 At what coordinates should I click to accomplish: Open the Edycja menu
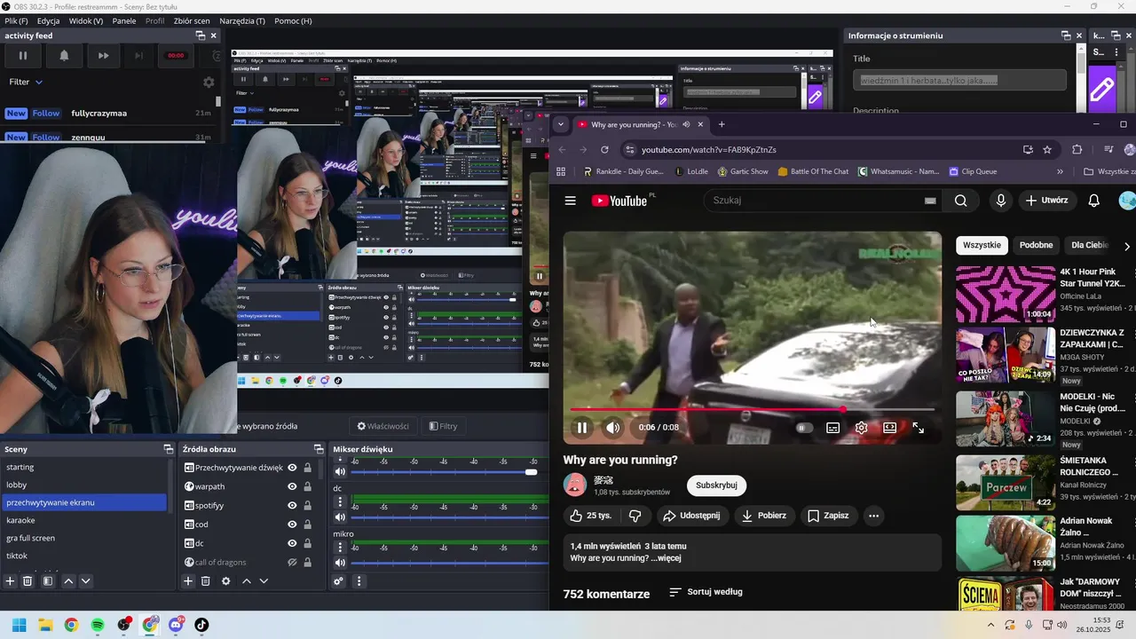tap(49, 20)
